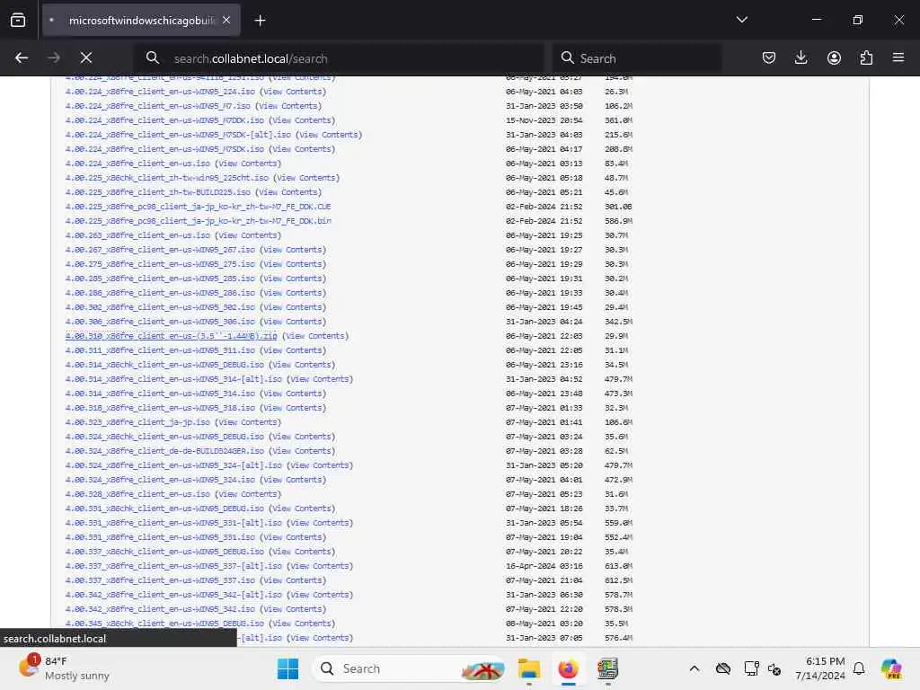Open the Extensions panel
The height and width of the screenshot is (690, 920).
[866, 57]
